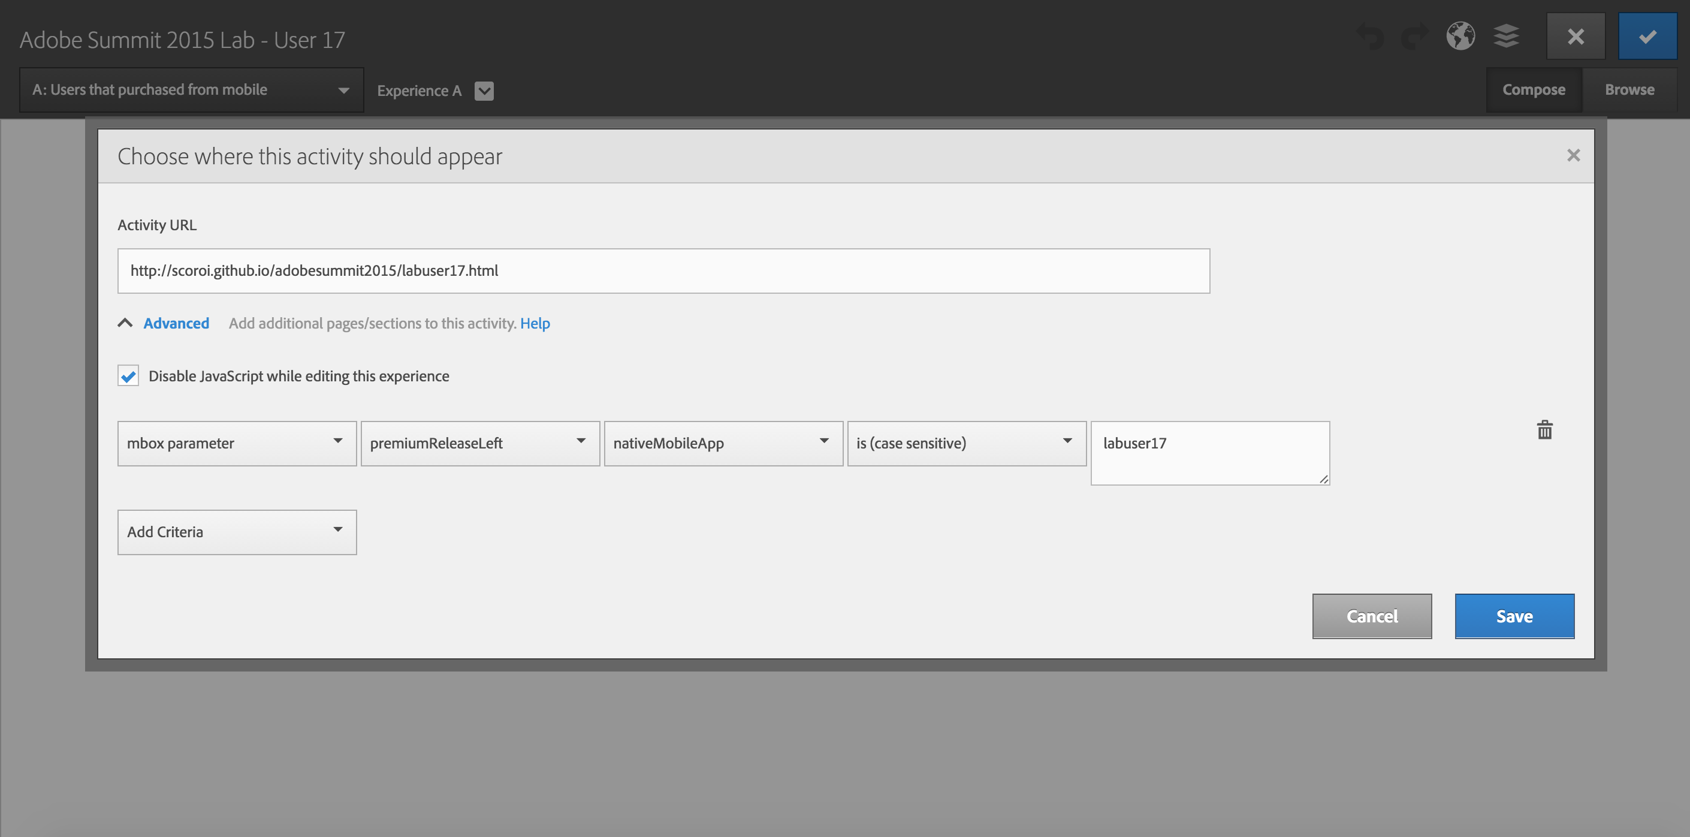This screenshot has width=1690, height=837.
Task: Click the globe icon in header
Action: tap(1460, 36)
